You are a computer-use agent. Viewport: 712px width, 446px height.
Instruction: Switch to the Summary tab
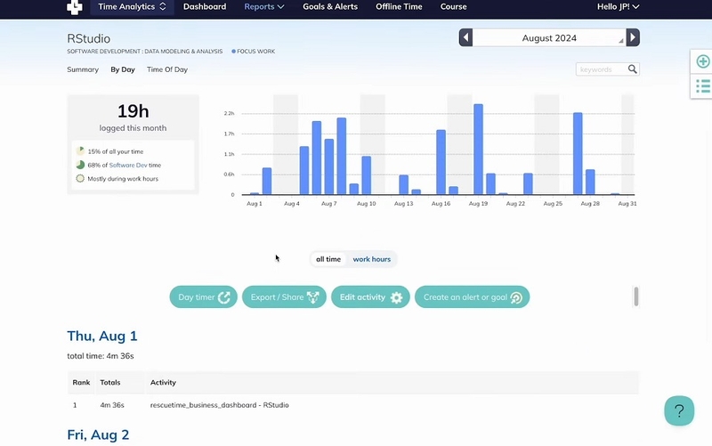point(83,69)
